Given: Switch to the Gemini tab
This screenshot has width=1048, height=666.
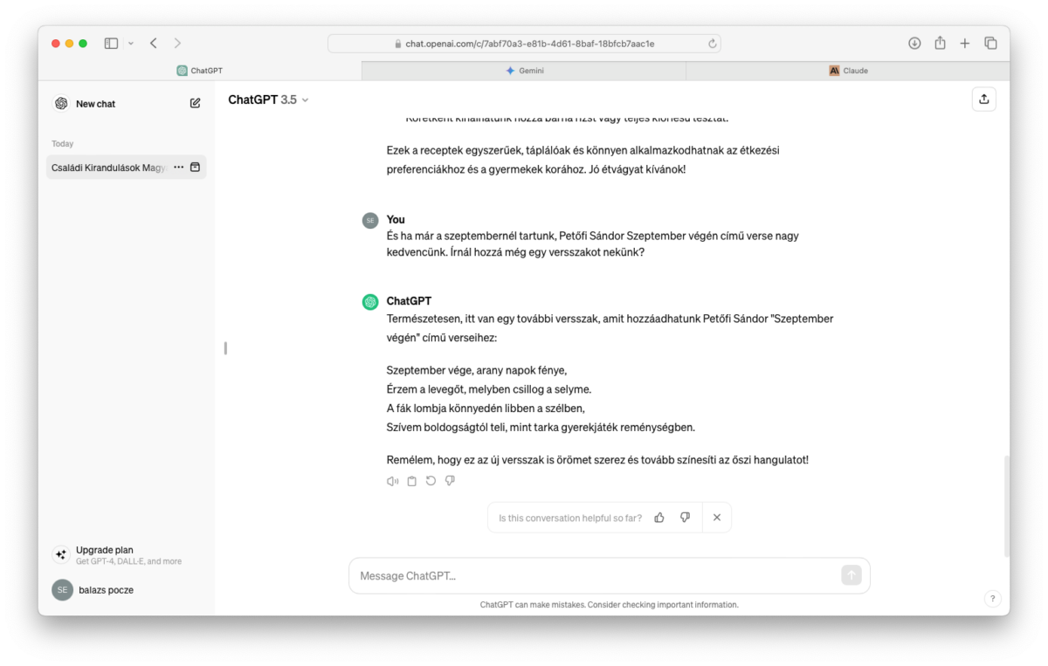Looking at the screenshot, I should [x=524, y=71].
